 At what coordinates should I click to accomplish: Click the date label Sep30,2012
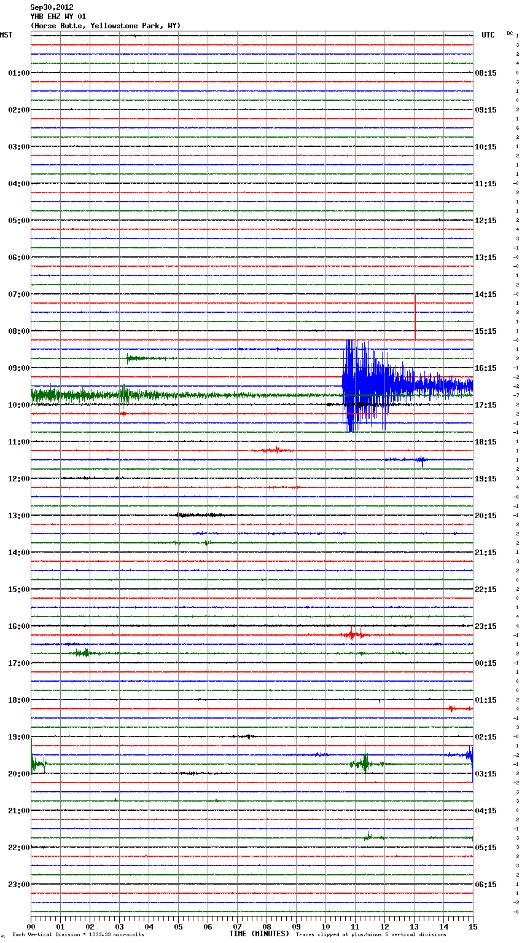(x=52, y=7)
